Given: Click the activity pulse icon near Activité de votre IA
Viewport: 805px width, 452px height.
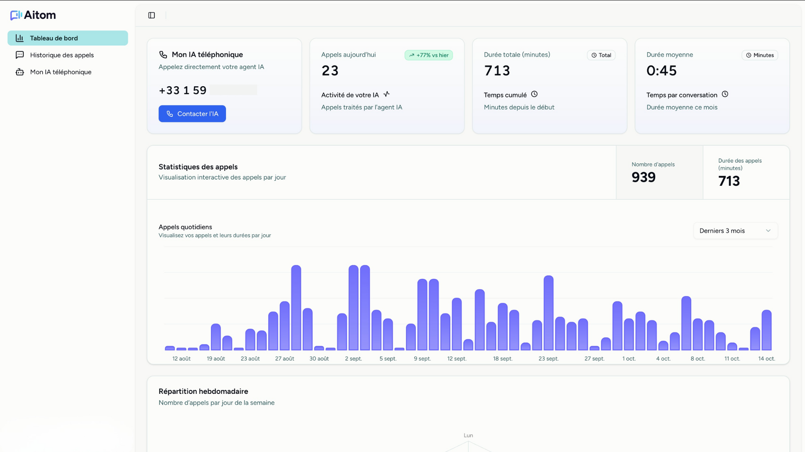Looking at the screenshot, I should [x=387, y=94].
